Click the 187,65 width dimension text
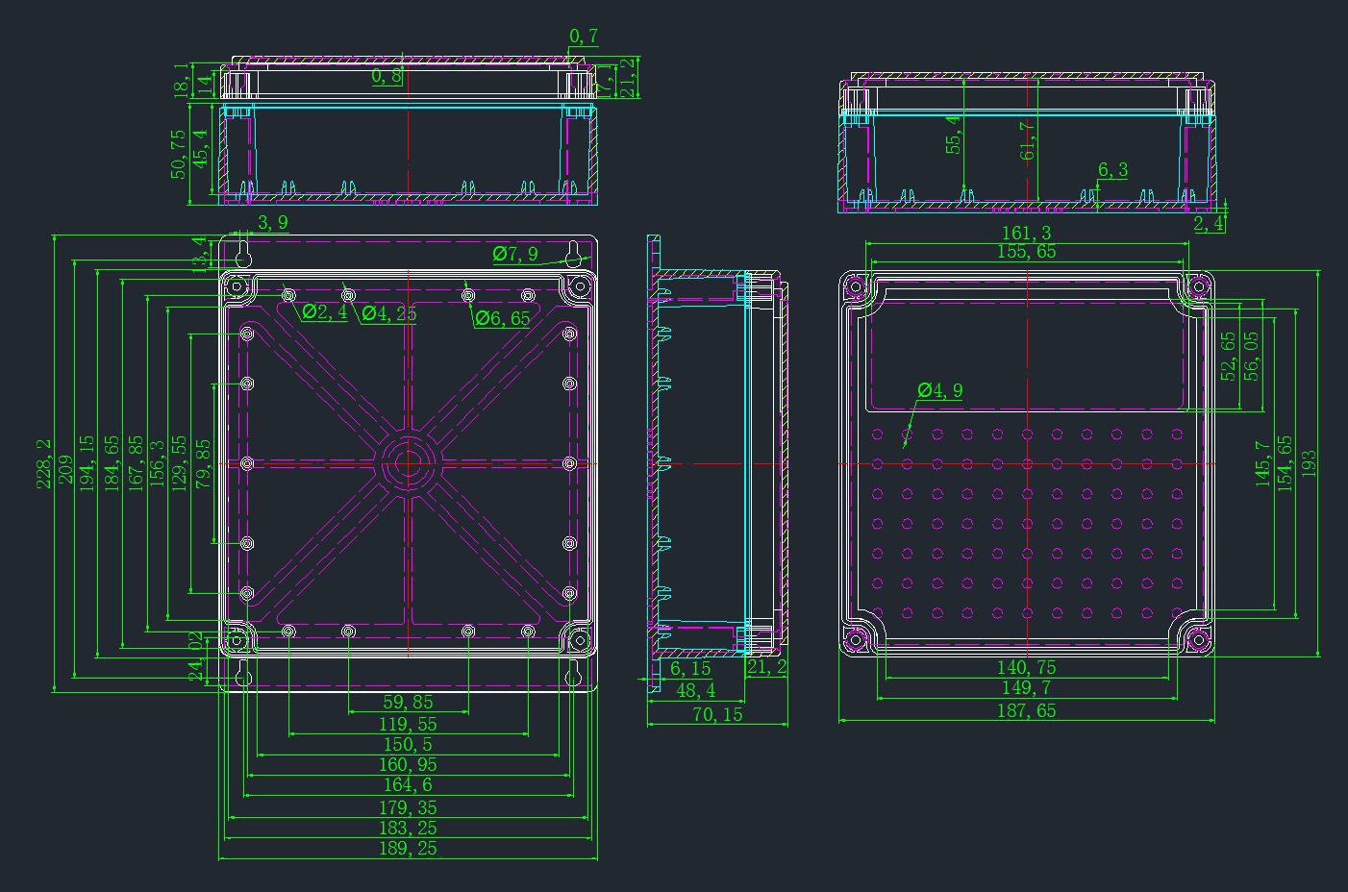1348x892 pixels. tap(1027, 709)
